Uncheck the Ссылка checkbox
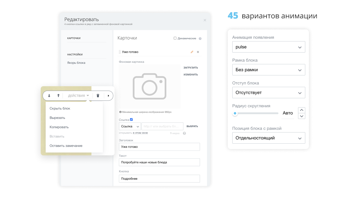The width and height of the screenshot is (362, 201). (131, 119)
